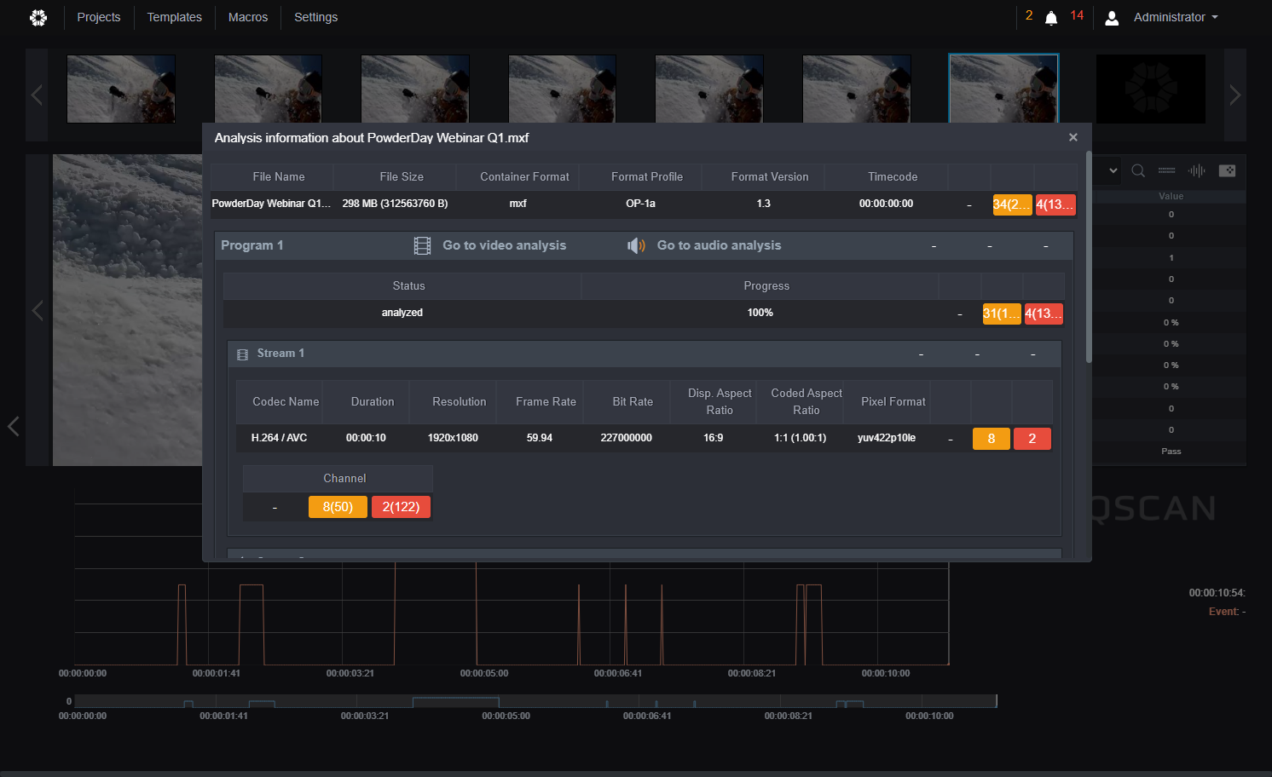Select the highlighted seventh video thumbnail
Image resolution: width=1272 pixels, height=777 pixels.
click(1003, 89)
